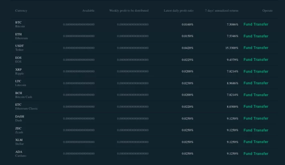Click Fund Transfer for ETC Ethereum Classic

coord(256,107)
